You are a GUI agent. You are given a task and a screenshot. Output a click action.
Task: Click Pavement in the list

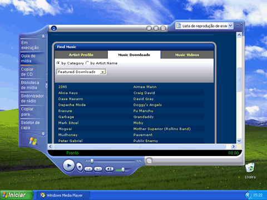point(143,135)
